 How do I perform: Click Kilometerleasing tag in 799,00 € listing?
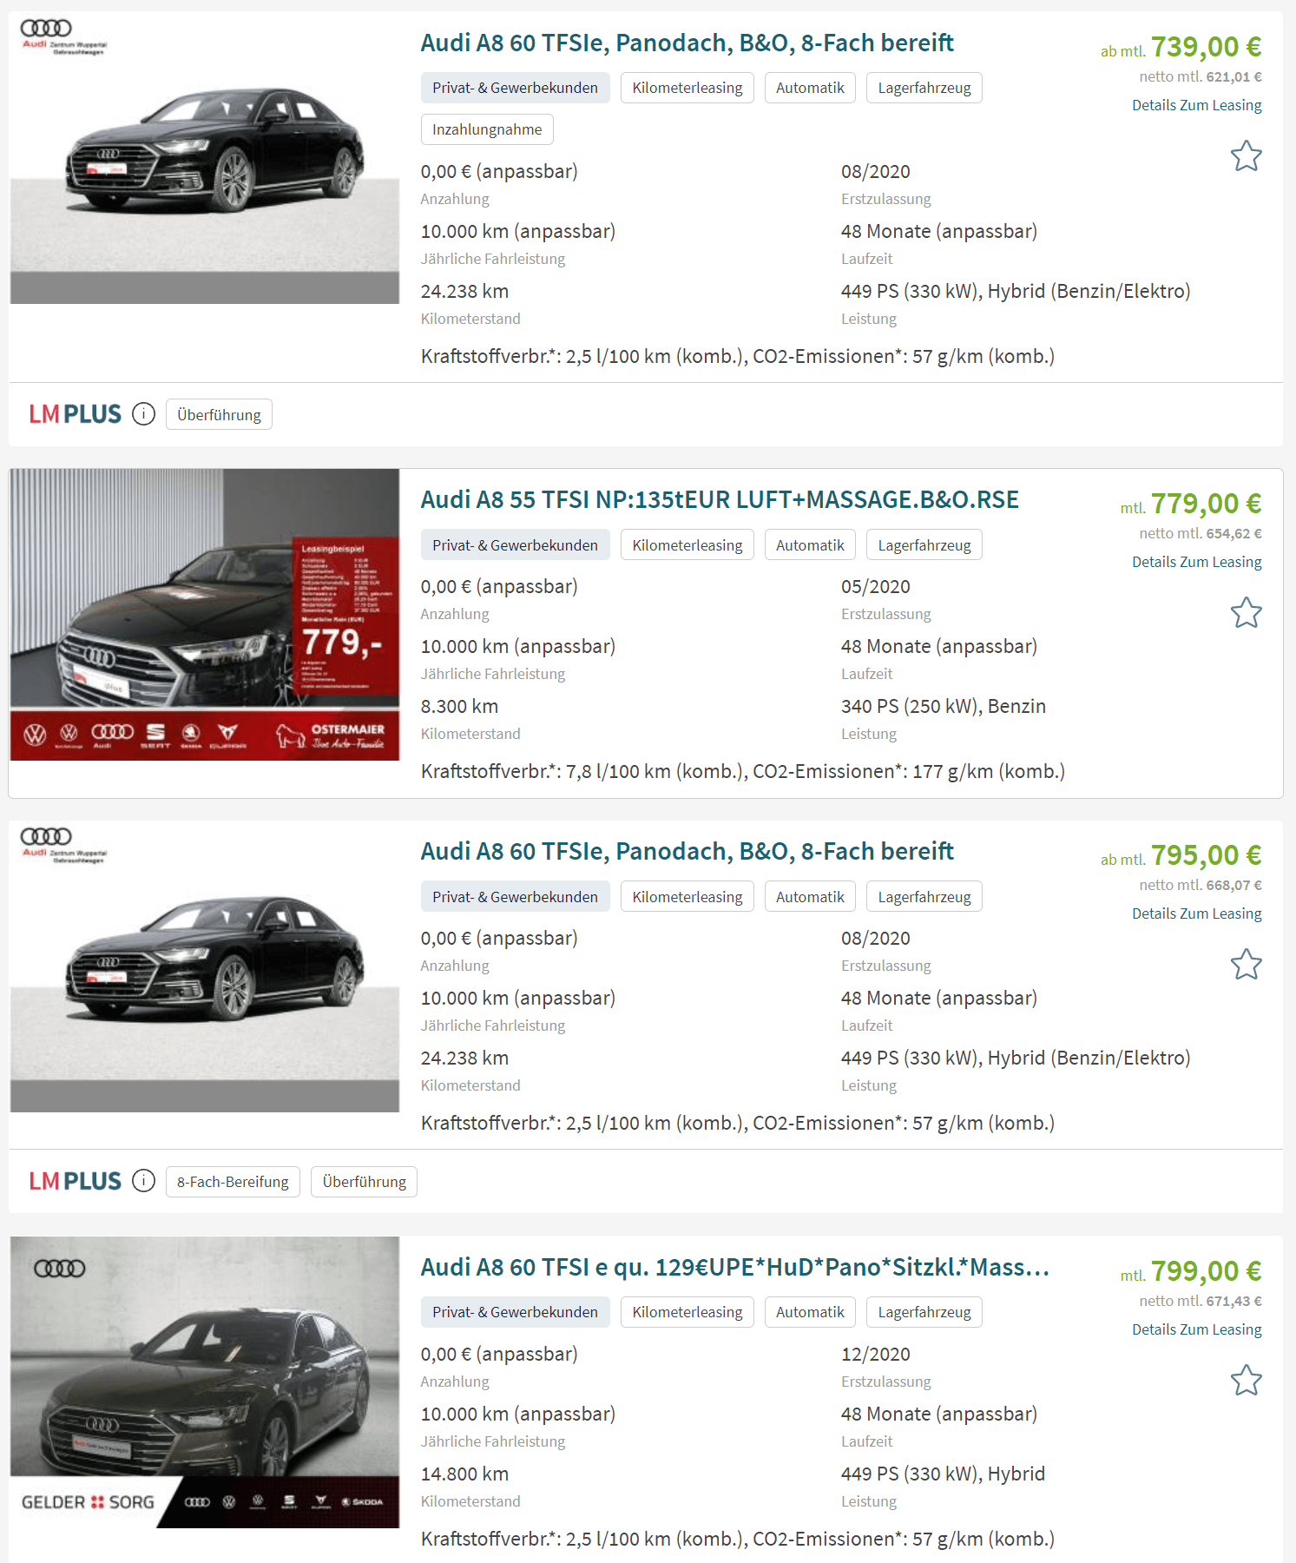tap(687, 1312)
